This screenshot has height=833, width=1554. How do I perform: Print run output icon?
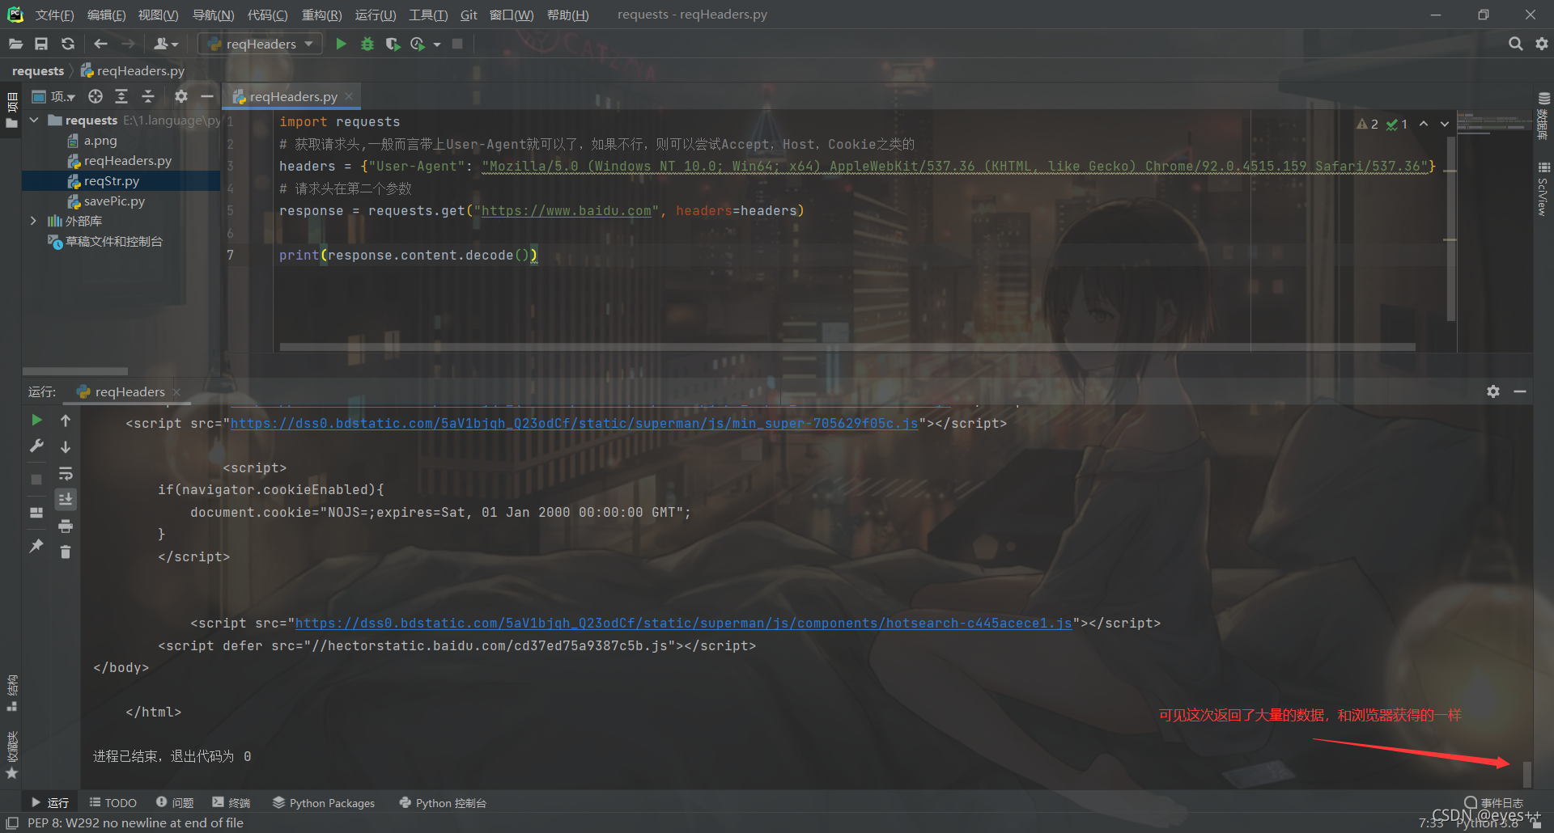point(66,526)
